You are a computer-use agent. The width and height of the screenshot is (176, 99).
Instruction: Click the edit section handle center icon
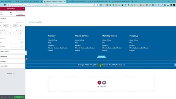[x=101, y=57]
